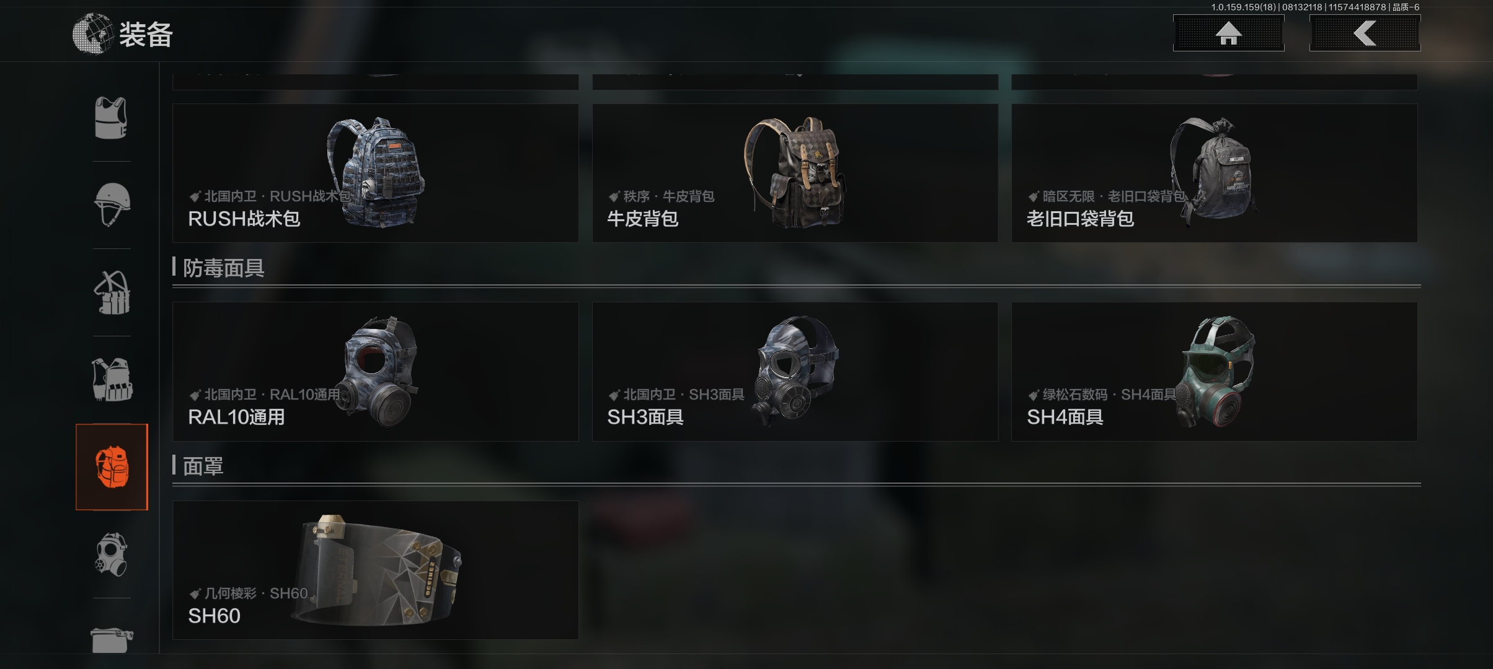Image resolution: width=1493 pixels, height=669 pixels.
Task: Go back using the arrow button
Action: pos(1365,33)
